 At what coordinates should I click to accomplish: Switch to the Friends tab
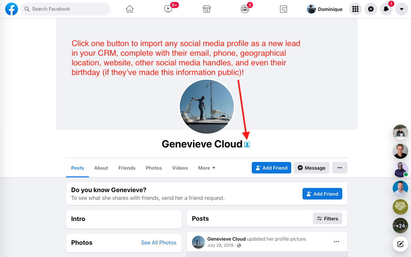(x=127, y=168)
